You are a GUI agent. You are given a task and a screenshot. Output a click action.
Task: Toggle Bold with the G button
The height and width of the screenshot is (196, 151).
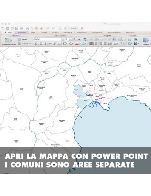tap(36, 44)
